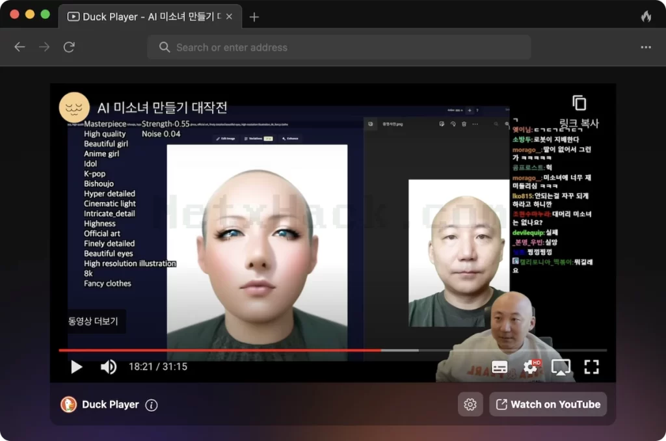Open the browser three-dot options menu
The image size is (666, 441).
[x=646, y=47]
